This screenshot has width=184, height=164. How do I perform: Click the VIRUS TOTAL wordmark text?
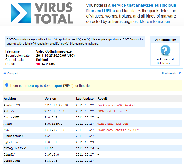(54, 13)
